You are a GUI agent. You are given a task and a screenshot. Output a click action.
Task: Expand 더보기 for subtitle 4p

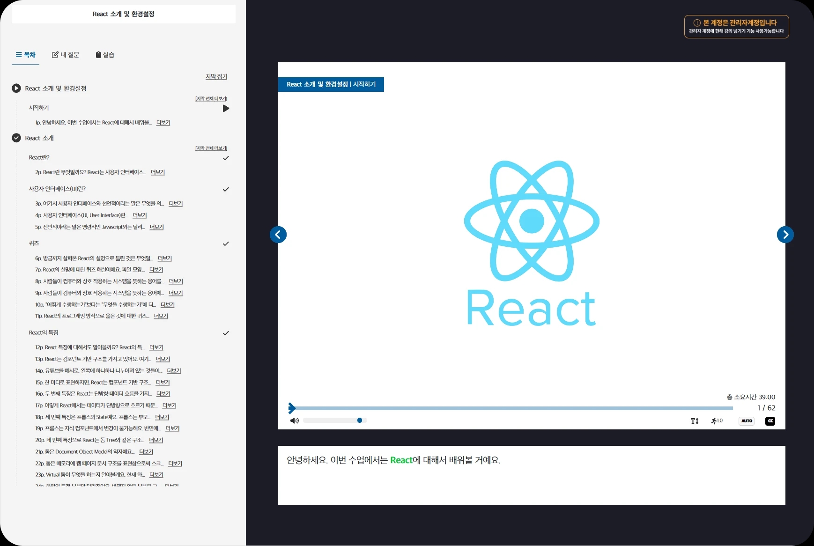[140, 215]
